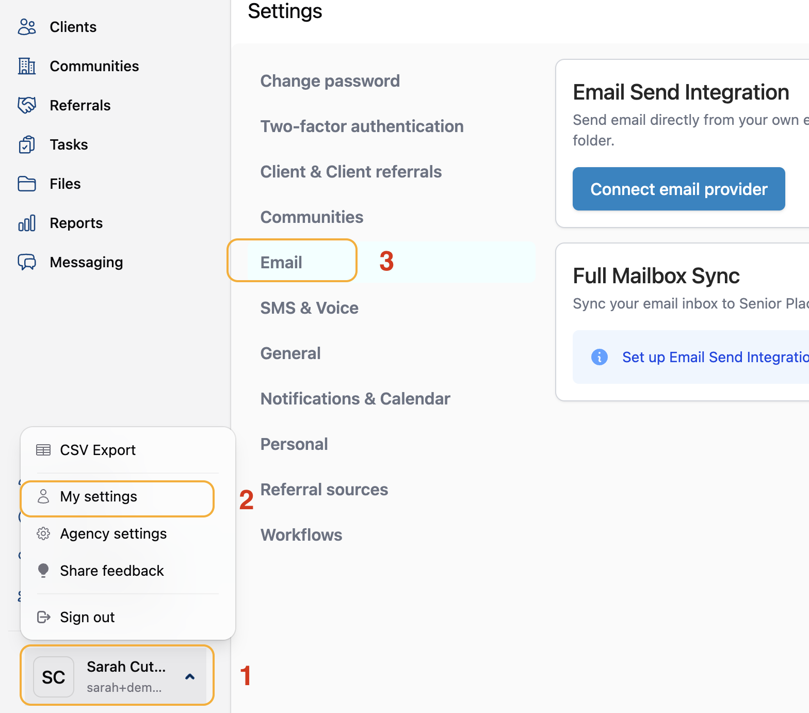Click the SC avatar initials
The height and width of the screenshot is (713, 809).
click(54, 677)
